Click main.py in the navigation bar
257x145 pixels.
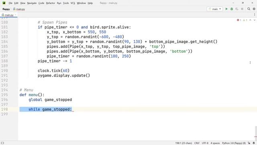pyautogui.click(x=19, y=9)
